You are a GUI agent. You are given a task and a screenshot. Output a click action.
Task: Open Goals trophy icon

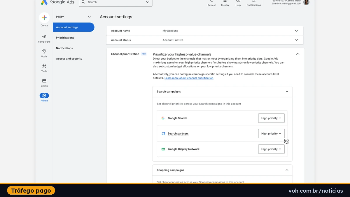(x=44, y=51)
